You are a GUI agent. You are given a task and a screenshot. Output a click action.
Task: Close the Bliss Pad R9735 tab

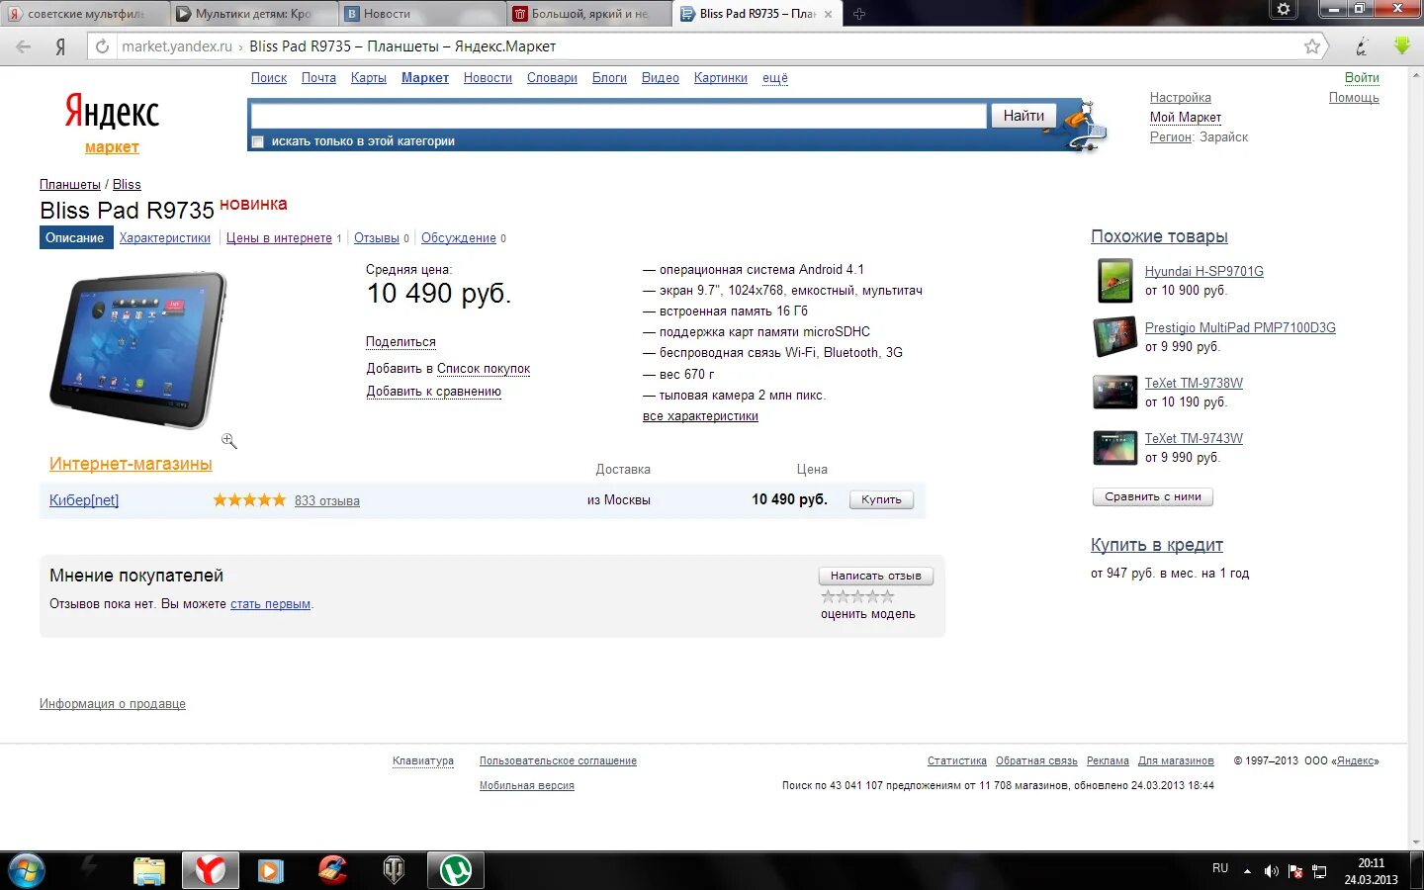[x=829, y=14]
